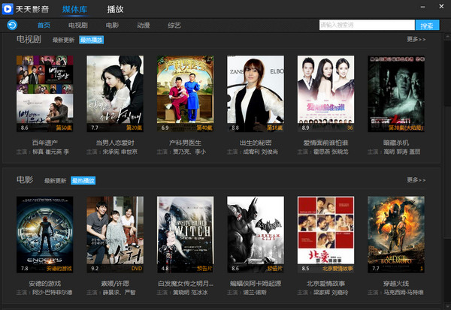The width and height of the screenshot is (451, 310).
Task: Click the 白发魔女传之明月 title text
Action: 186,284
